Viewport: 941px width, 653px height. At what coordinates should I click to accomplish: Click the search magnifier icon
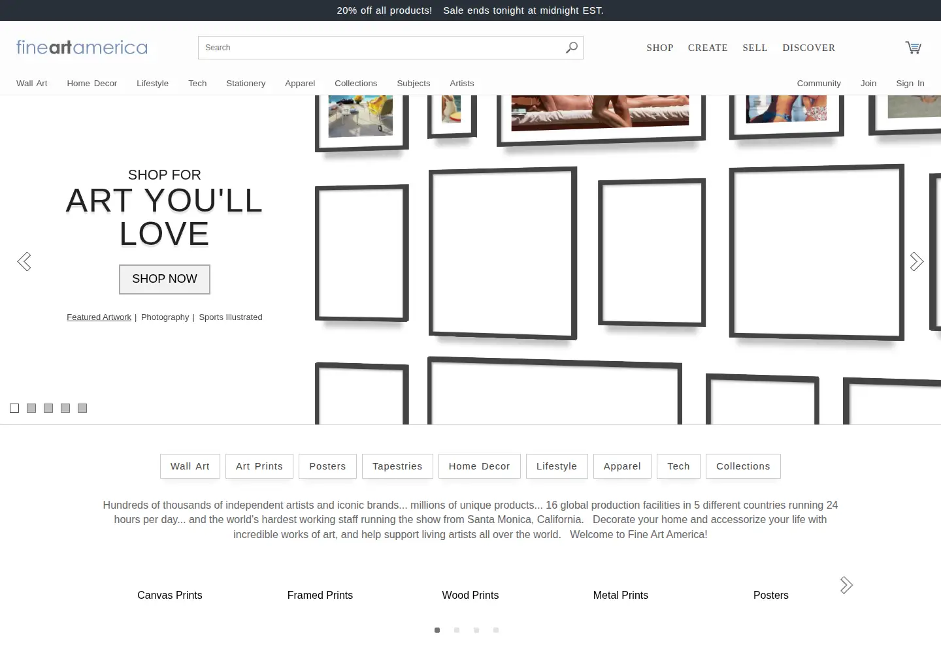pos(572,48)
